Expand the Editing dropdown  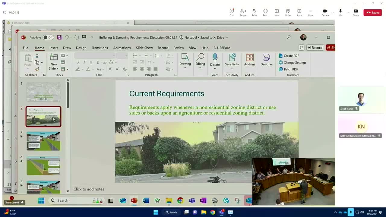tap(200, 68)
